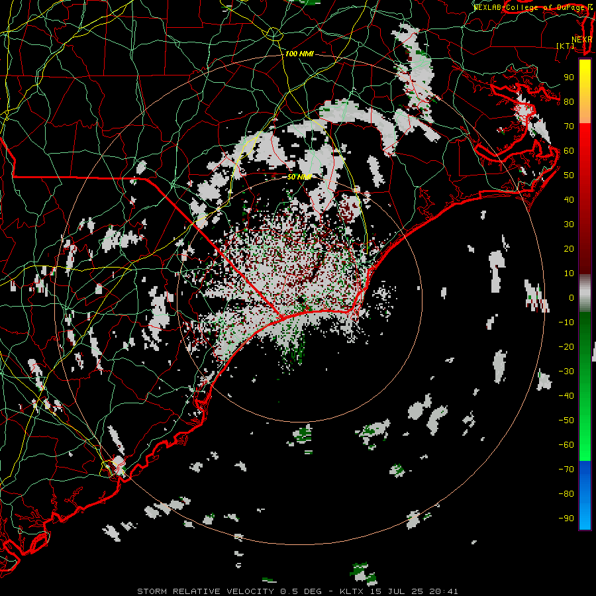The width and height of the screenshot is (596, 596).
Task: Click the -70 value on velocity scale
Action: pos(566,470)
